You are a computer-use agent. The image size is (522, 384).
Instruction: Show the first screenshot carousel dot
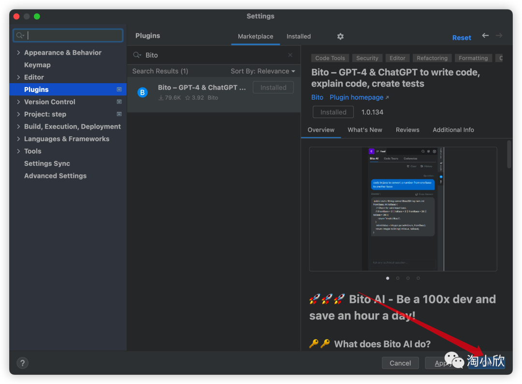click(388, 278)
